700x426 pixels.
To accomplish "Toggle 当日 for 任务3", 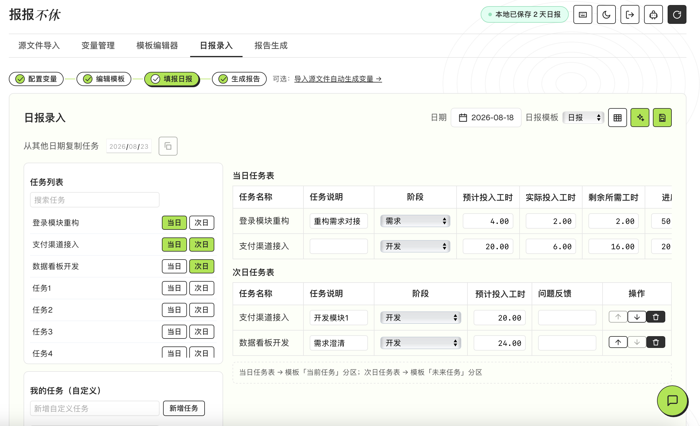I will (x=174, y=331).
